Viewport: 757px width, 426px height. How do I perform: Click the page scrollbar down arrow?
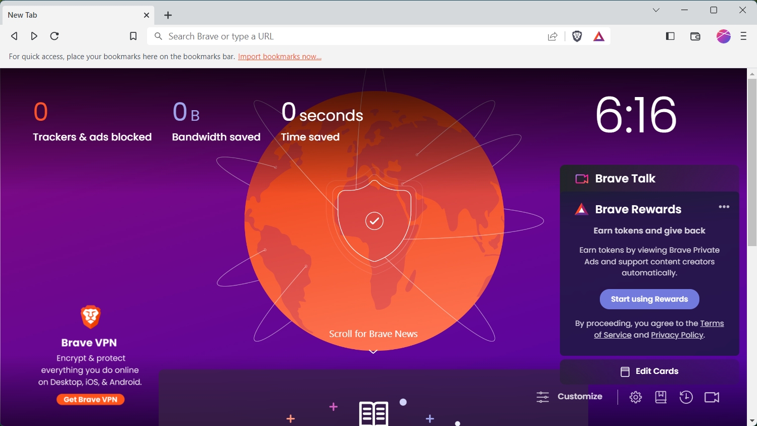click(752, 421)
